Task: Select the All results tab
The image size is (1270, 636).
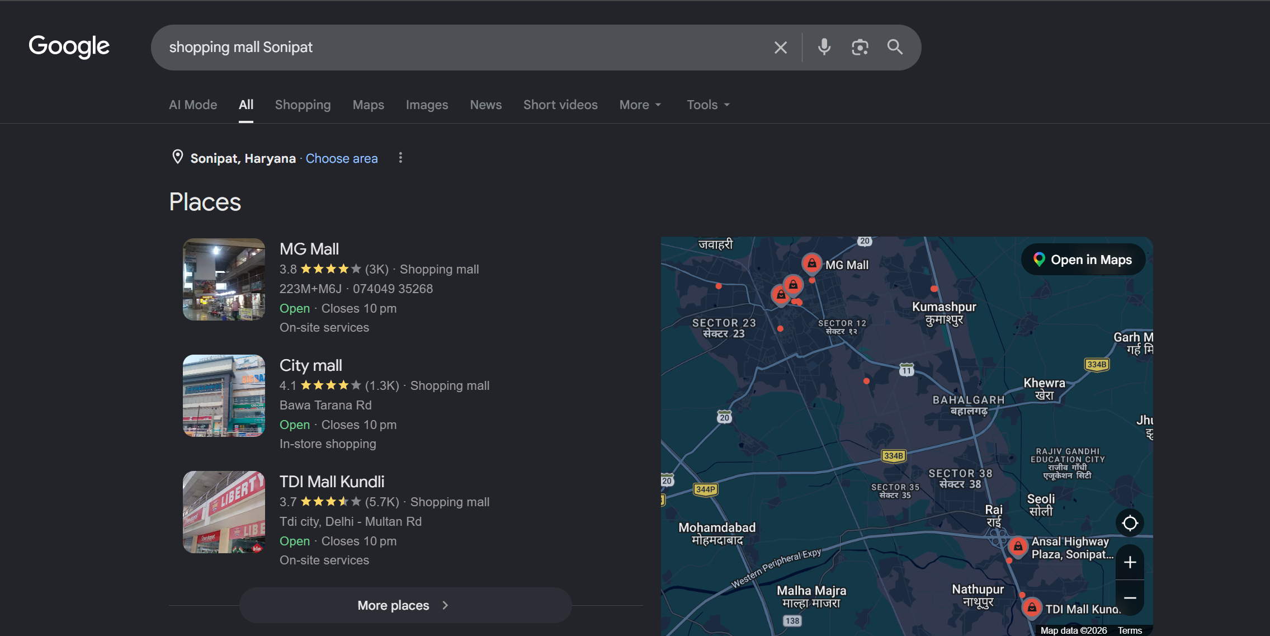Action: (246, 105)
